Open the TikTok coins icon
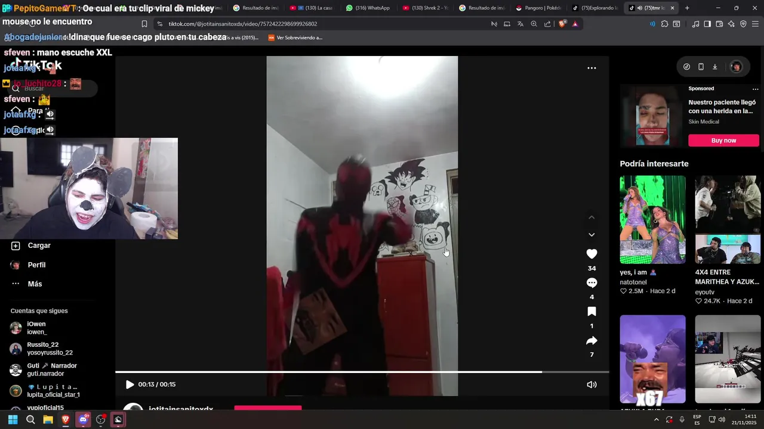The height and width of the screenshot is (429, 764). click(686, 67)
